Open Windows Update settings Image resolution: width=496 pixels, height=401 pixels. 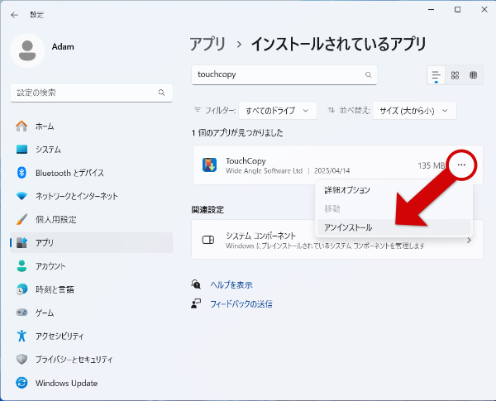pyautogui.click(x=92, y=383)
